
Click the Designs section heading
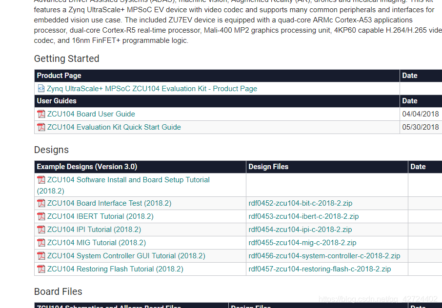point(51,150)
